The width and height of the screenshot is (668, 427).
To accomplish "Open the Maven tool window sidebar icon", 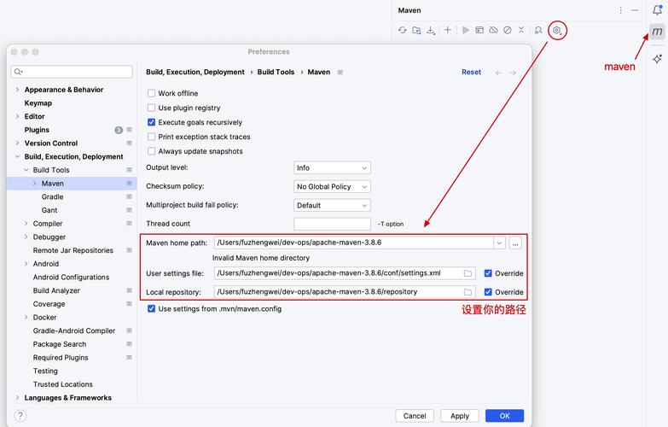I will 657,32.
